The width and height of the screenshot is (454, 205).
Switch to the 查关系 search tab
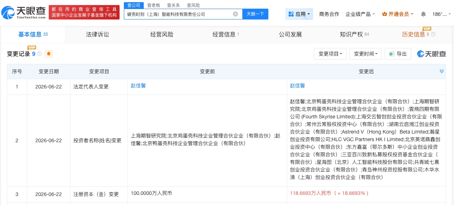173,5
